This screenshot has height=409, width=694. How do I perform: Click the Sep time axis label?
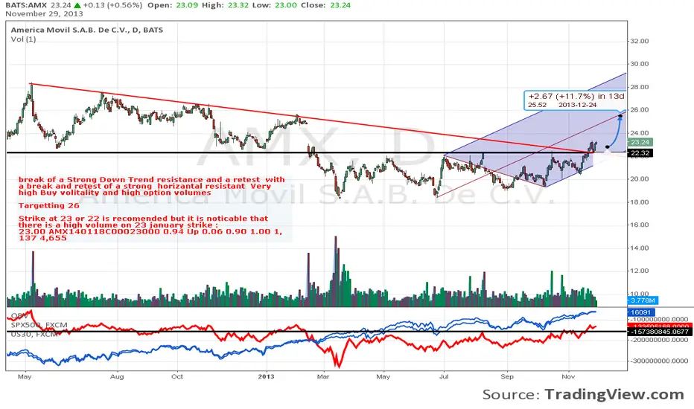[x=507, y=377]
